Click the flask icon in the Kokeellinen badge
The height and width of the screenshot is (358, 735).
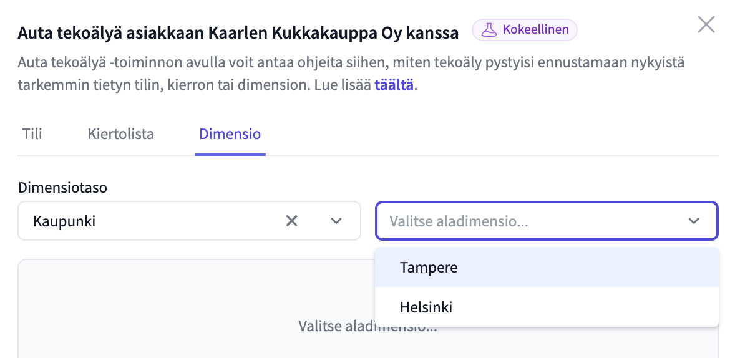click(x=489, y=29)
